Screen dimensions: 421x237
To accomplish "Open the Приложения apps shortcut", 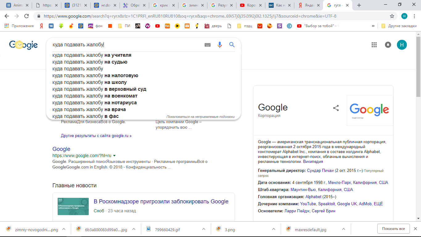I will [19, 26].
